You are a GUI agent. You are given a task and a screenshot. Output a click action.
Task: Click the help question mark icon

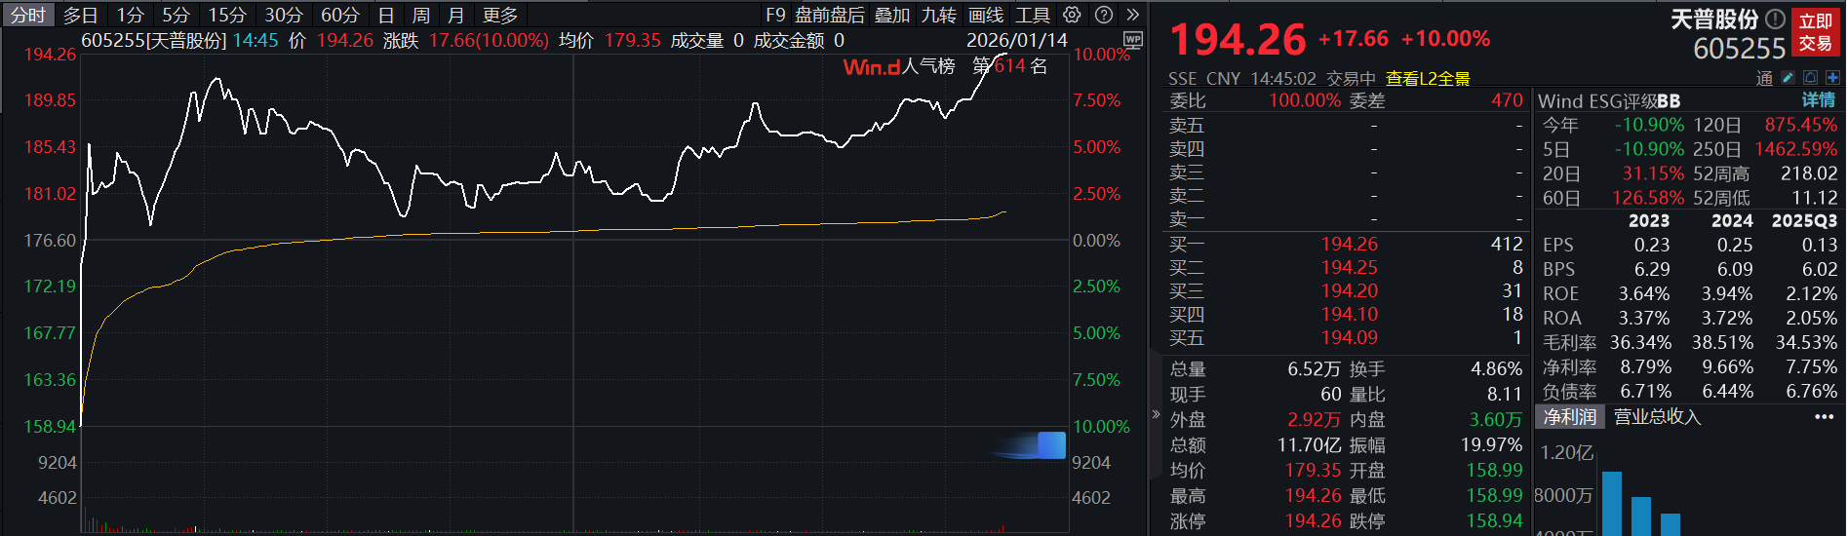point(1104,15)
